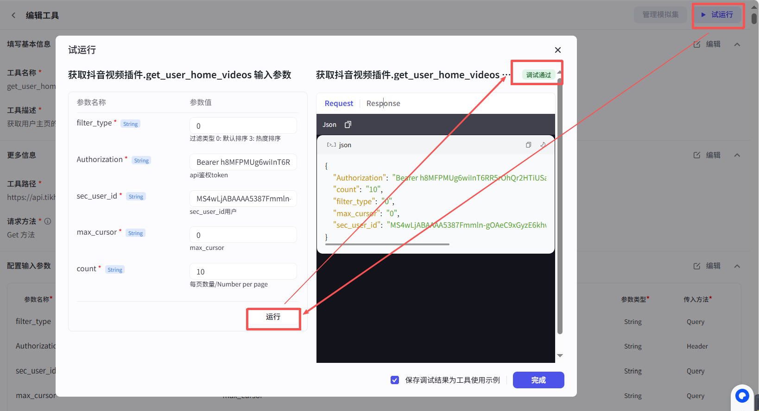Image resolution: width=759 pixels, height=411 pixels.
Task: Click the edit icon for 更多信息 section
Action: point(697,155)
